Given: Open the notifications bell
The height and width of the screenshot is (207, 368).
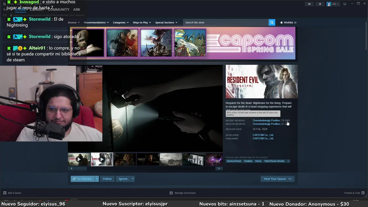Looking at the screenshot, I should 320,4.
